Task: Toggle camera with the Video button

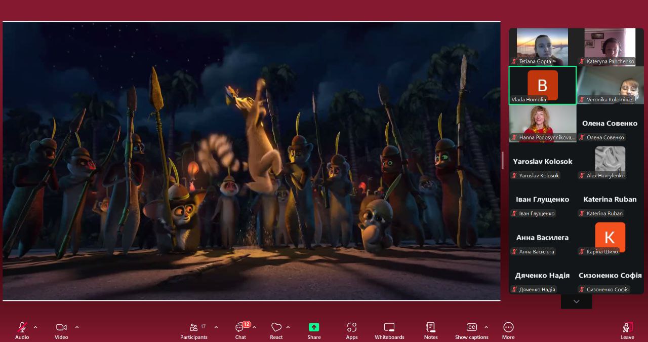Action: click(x=61, y=330)
